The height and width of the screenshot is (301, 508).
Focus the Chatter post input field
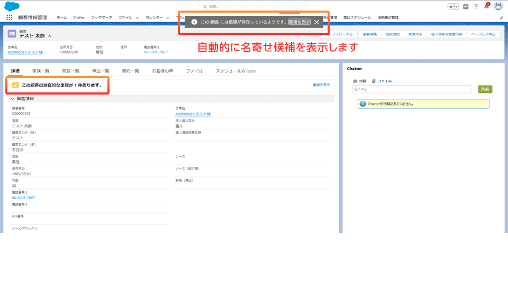click(412, 89)
